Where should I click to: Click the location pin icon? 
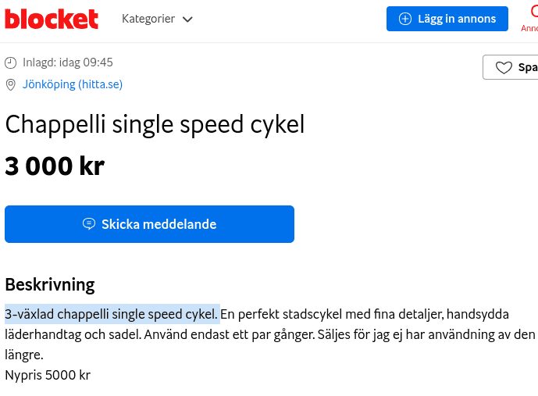tap(11, 85)
